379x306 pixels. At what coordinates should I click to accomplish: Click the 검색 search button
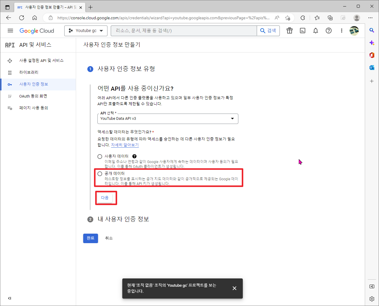268,31
